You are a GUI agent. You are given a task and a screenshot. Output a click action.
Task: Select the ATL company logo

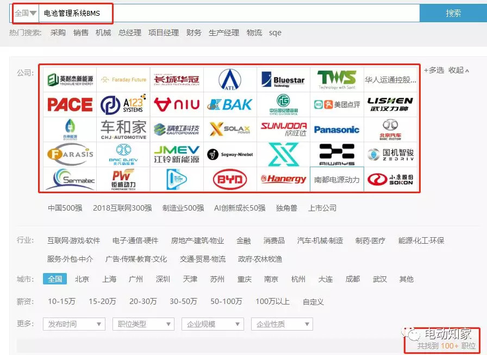point(230,79)
